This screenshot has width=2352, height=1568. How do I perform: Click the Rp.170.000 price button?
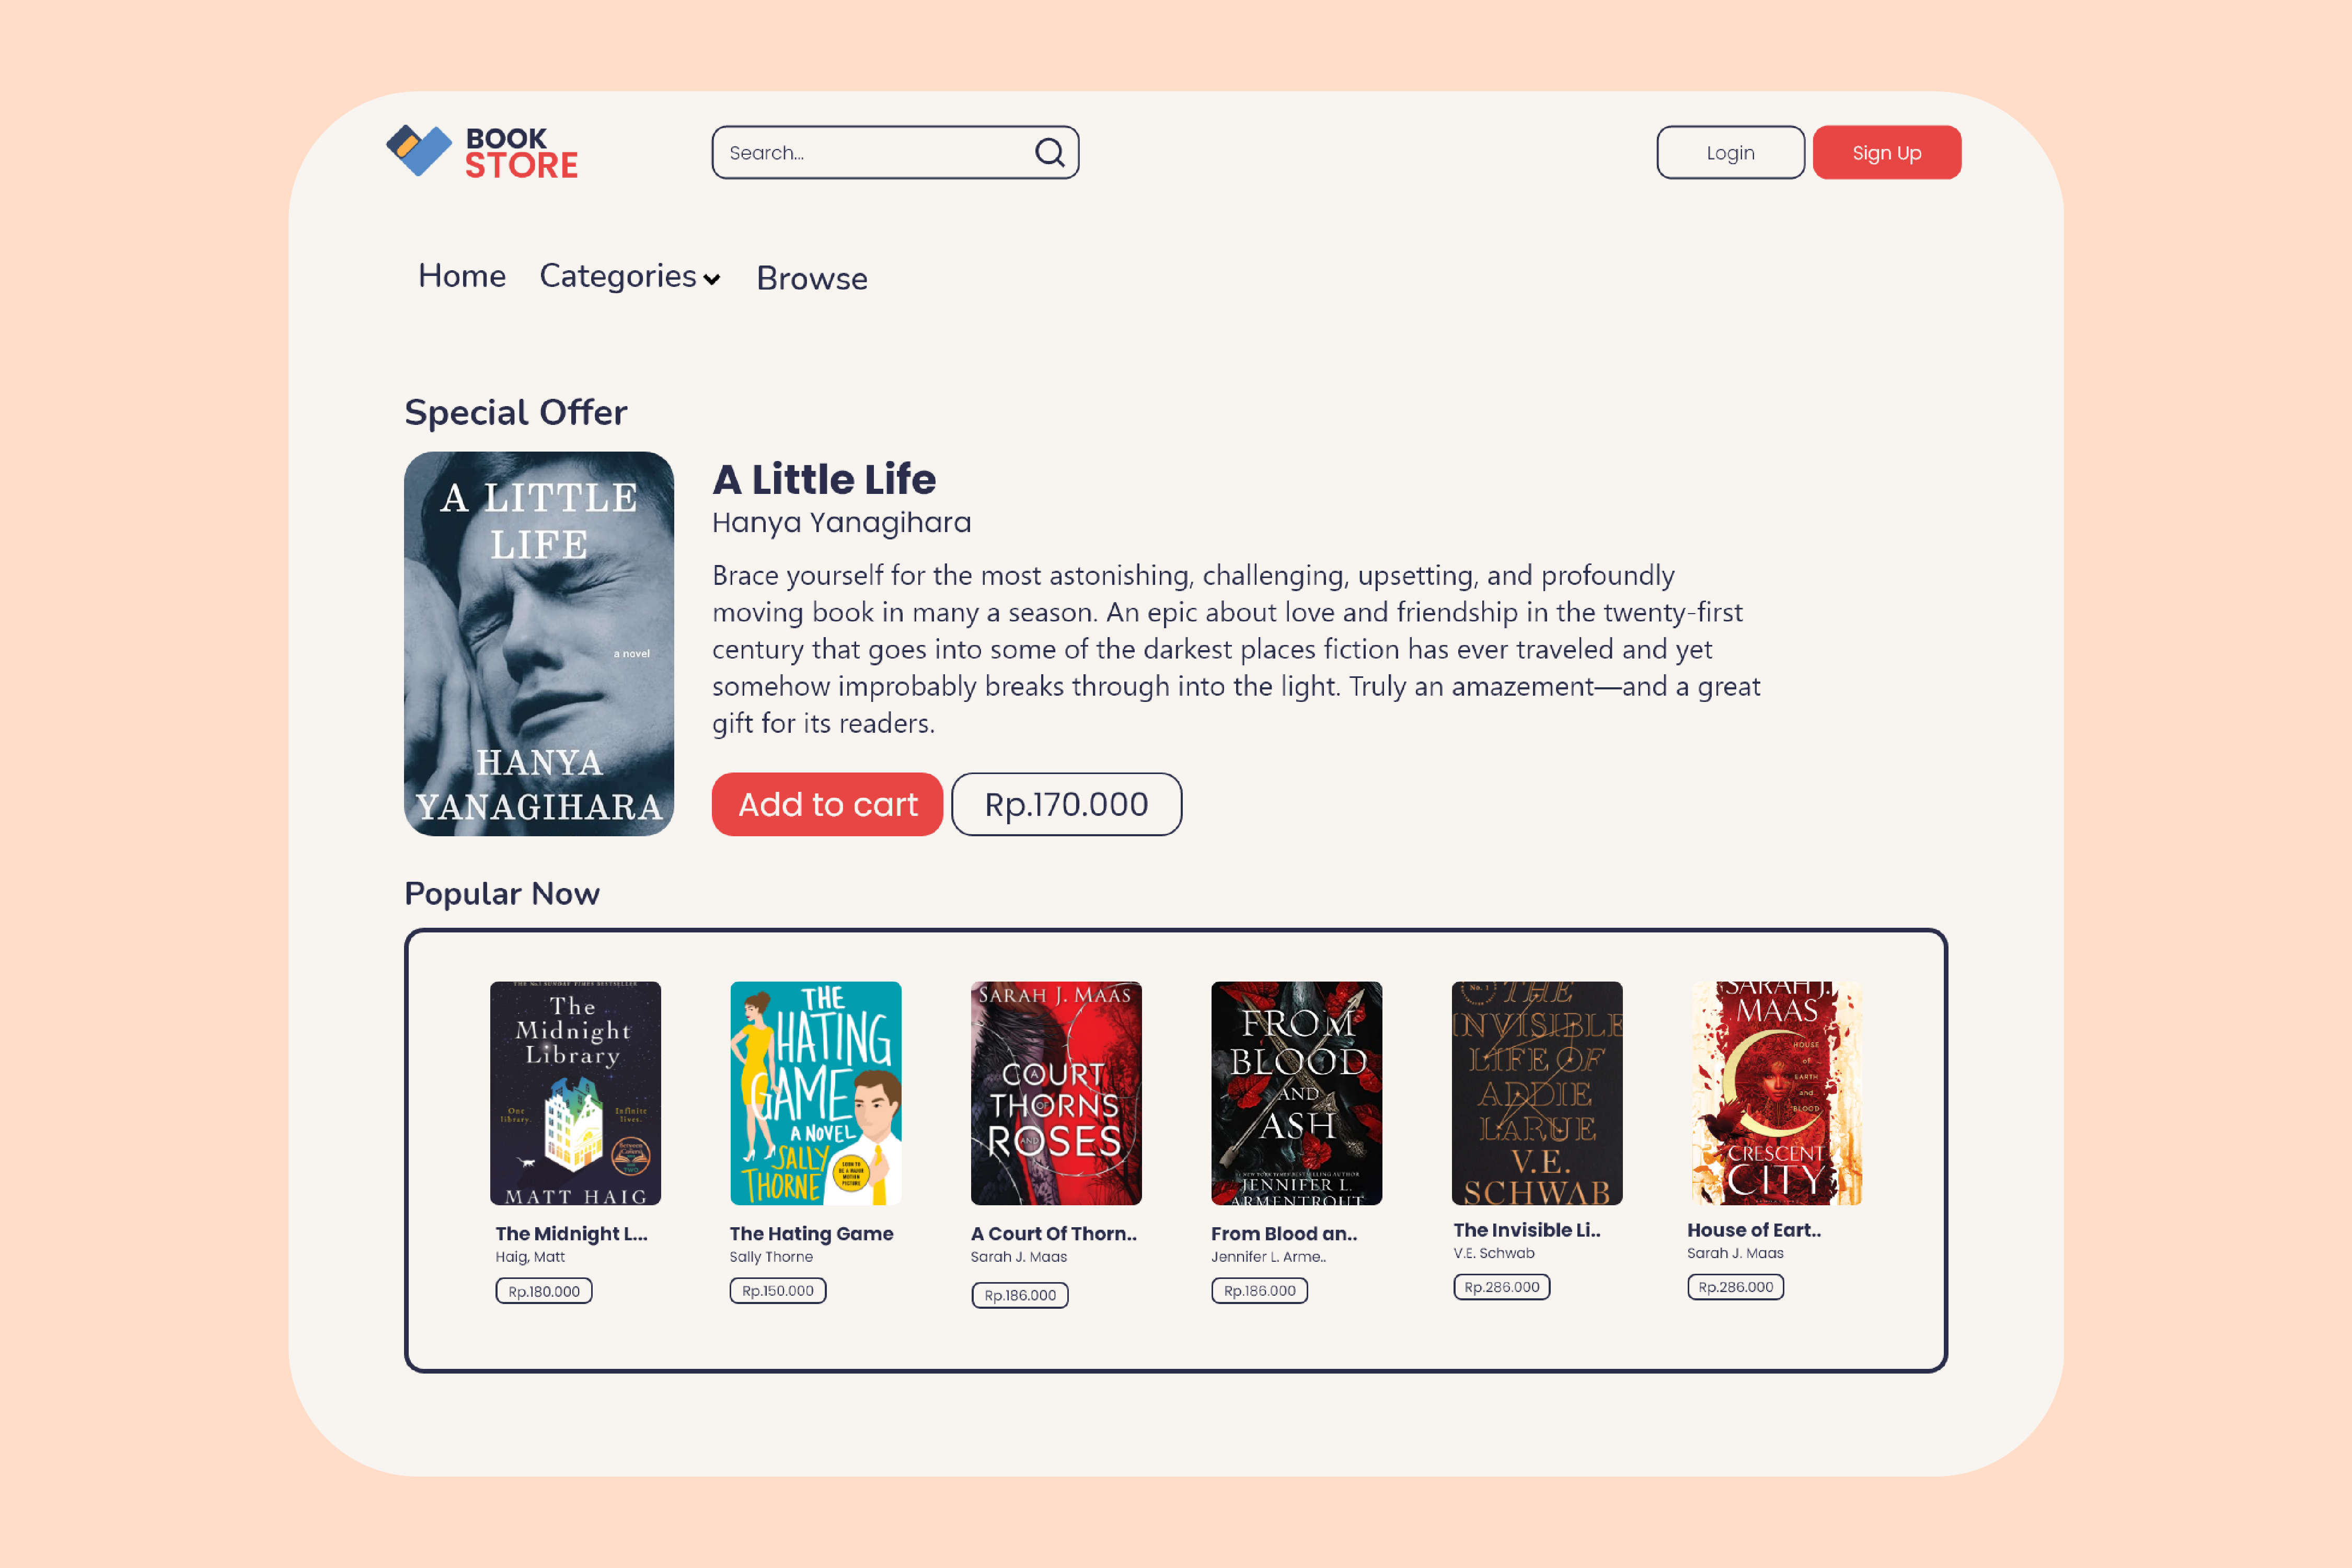[1066, 804]
